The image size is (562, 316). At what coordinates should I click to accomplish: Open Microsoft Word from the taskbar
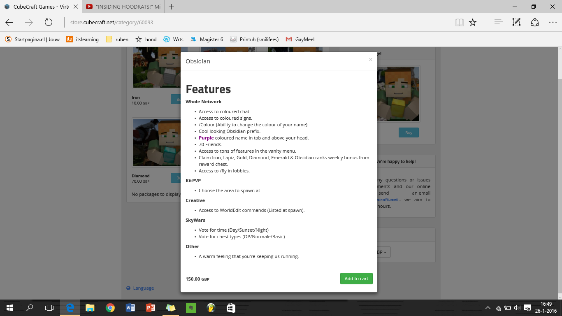pos(130,308)
